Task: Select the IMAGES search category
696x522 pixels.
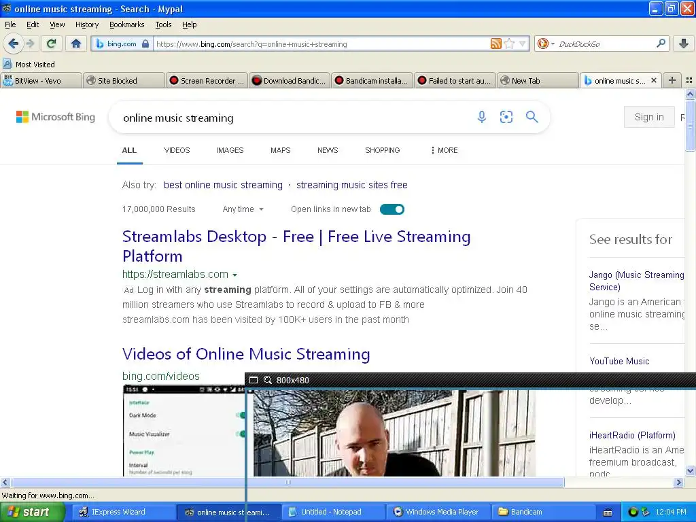Action: (230, 150)
